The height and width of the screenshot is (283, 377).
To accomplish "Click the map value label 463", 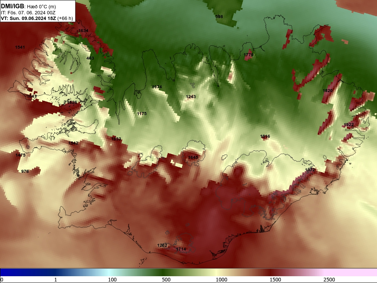I will (x=90, y=58).
